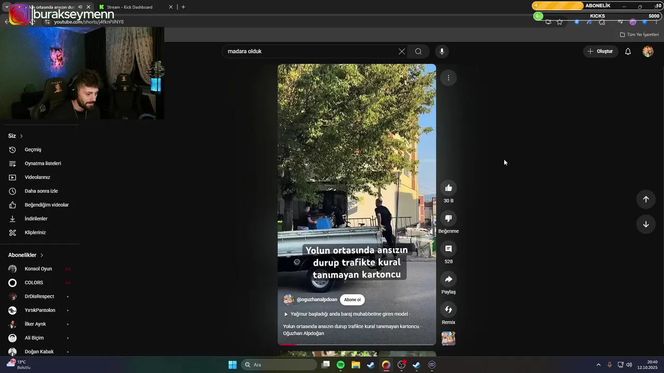The width and height of the screenshot is (664, 373).
Task: Click the sound thumbnail under Remix
Action: click(448, 338)
